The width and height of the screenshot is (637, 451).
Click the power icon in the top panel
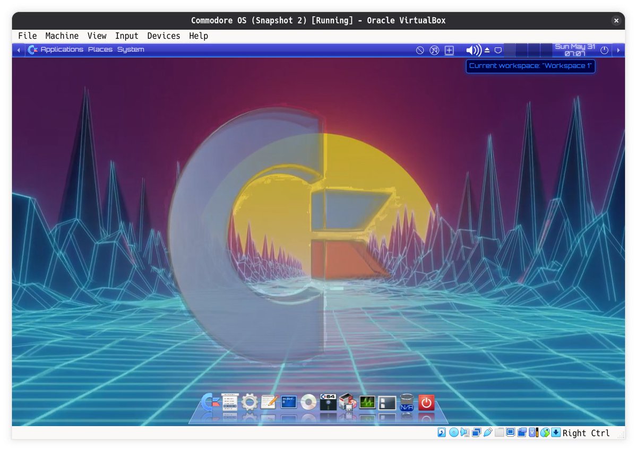click(604, 50)
